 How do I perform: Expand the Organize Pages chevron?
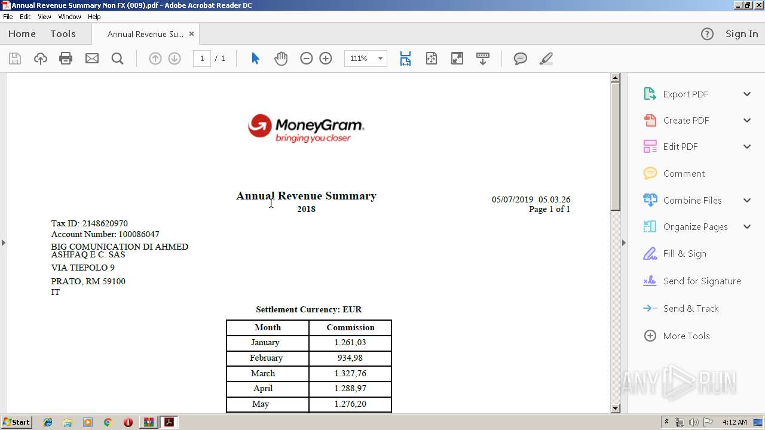[747, 226]
